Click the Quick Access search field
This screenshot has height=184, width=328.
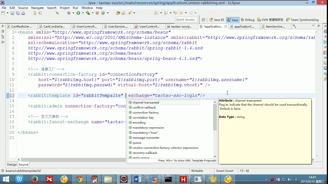186,20
